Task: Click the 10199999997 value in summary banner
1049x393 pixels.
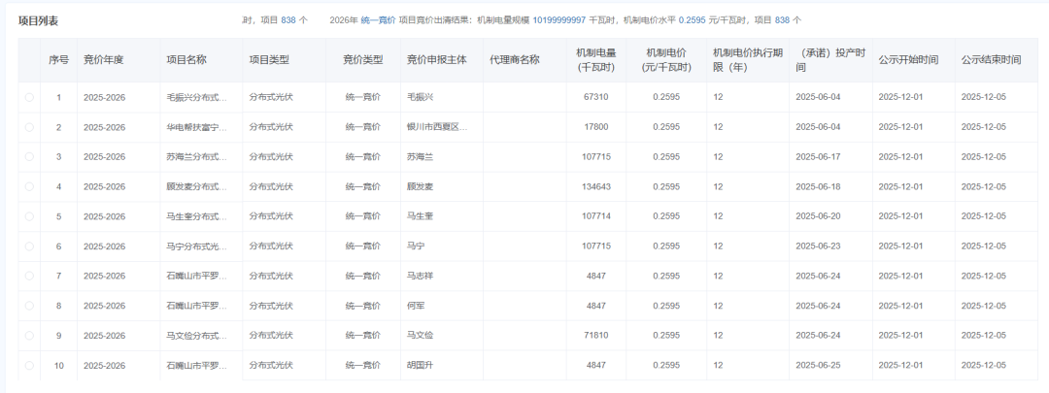Action: click(x=559, y=20)
